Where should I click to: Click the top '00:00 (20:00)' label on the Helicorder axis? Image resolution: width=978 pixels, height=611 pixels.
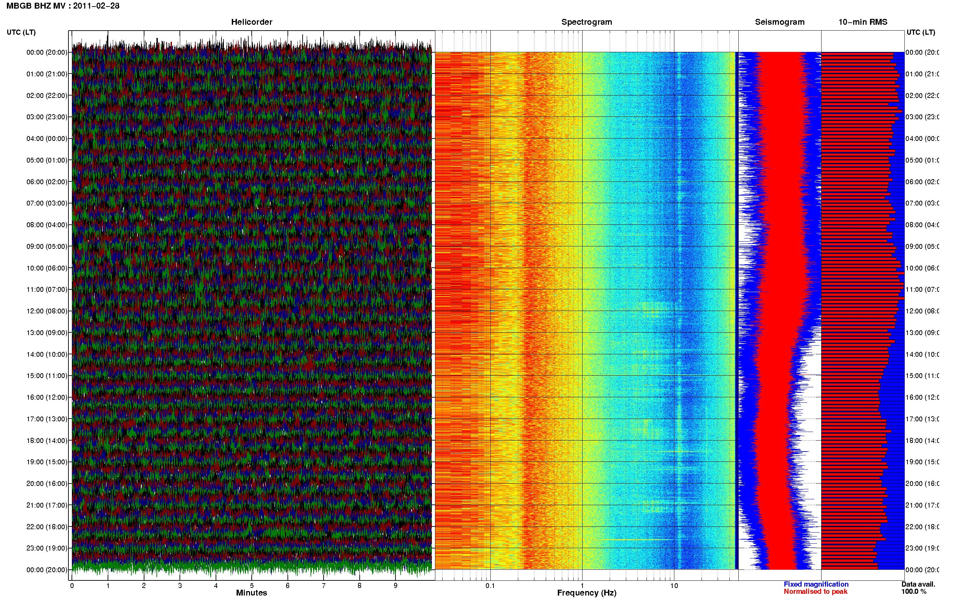click(x=47, y=52)
